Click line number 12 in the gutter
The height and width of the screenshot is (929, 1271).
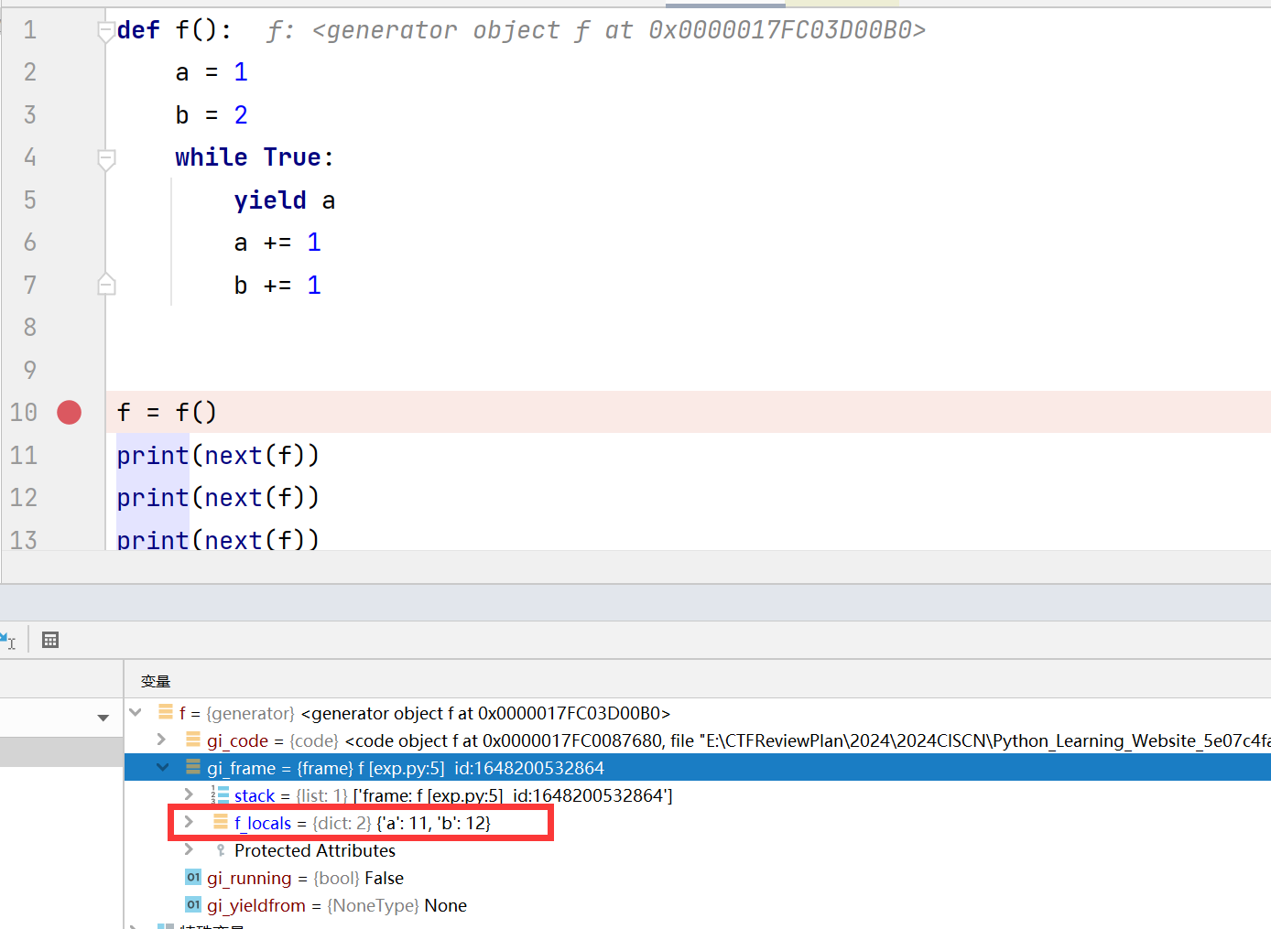pos(24,498)
